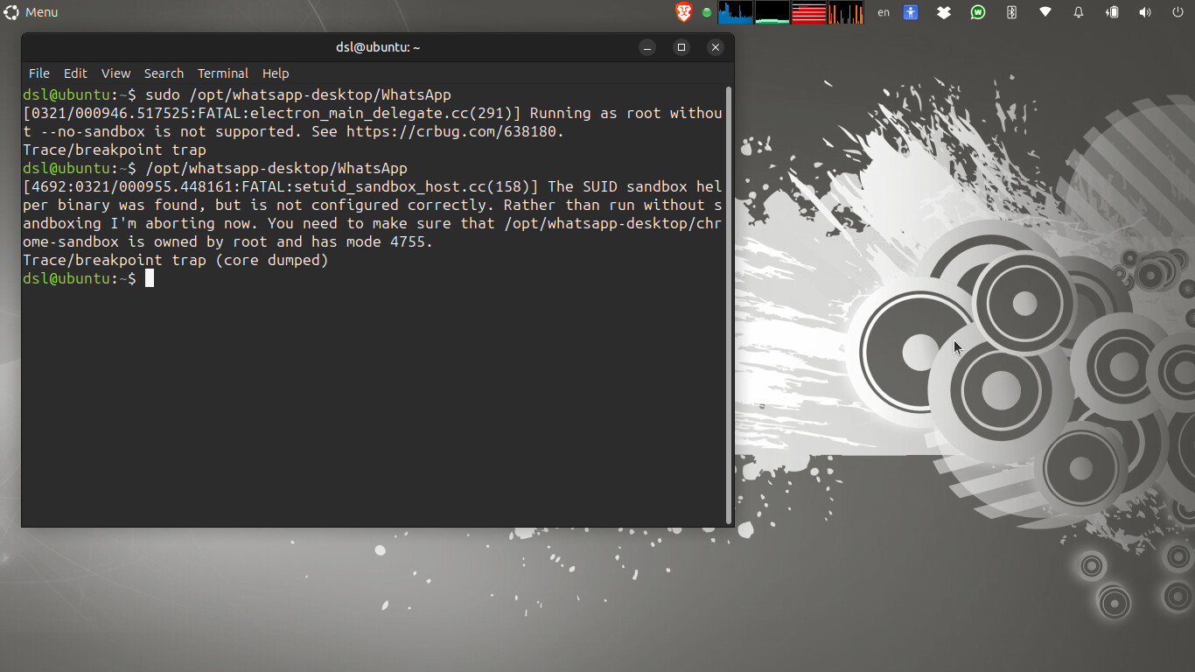Click the 'setuid_sandbox_host.cc(158)' error text
1195x672 pixels.
coord(416,186)
